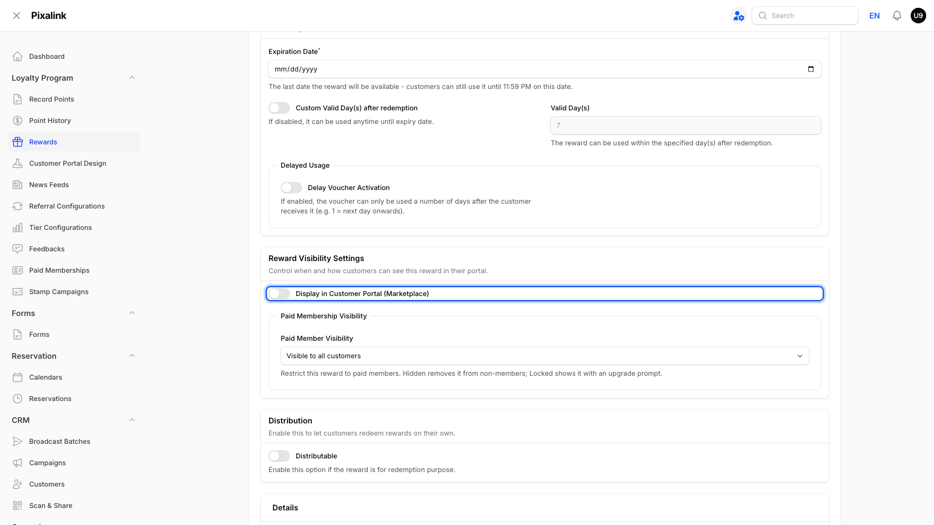Collapse the CRM sidebar section
Viewport: 934px width, 525px height.
[x=132, y=420]
